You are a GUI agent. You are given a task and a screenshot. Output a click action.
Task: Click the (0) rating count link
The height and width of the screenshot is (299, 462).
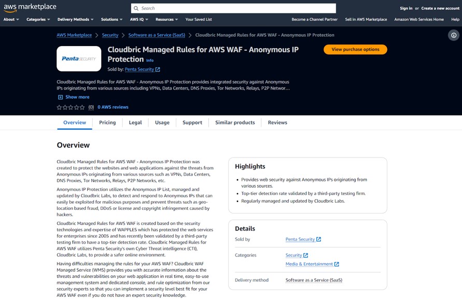[x=91, y=107]
